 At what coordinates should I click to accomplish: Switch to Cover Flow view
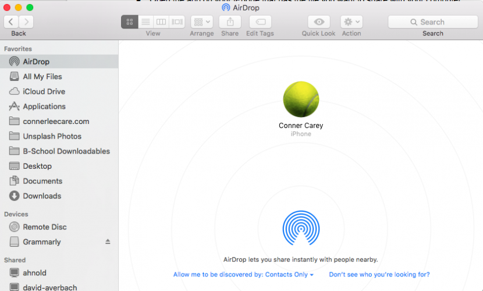(x=177, y=22)
